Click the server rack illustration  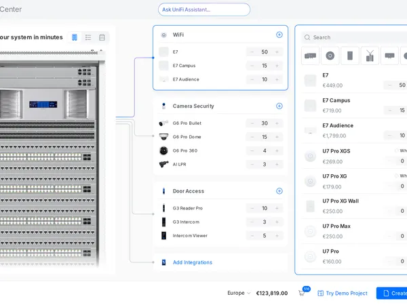tap(50, 158)
